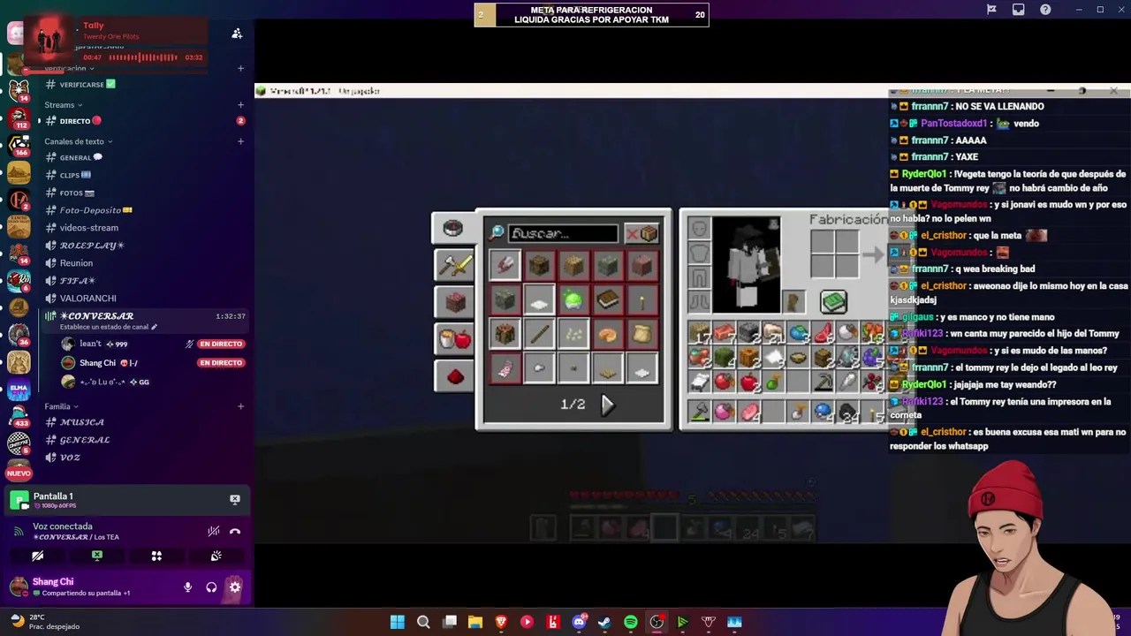Open Discord help question mark icon
The height and width of the screenshot is (636, 1131).
coord(1045,10)
